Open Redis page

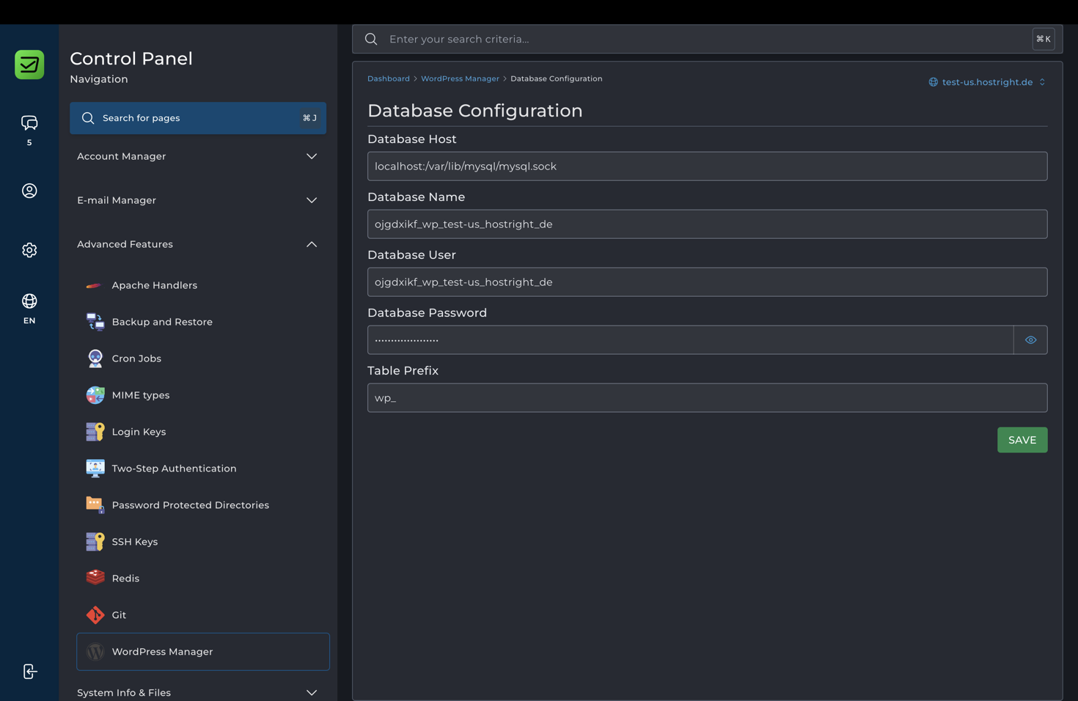(x=125, y=579)
